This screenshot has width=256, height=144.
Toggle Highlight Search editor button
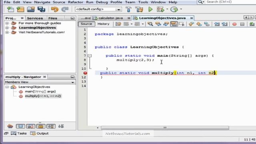point(174,24)
